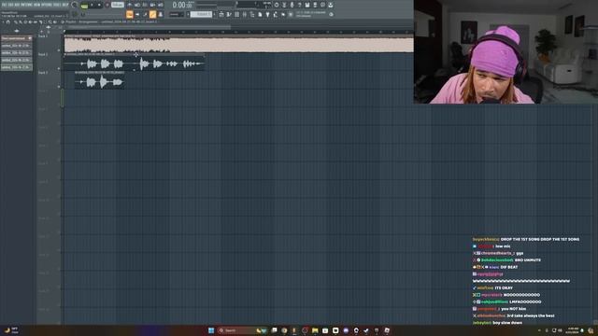Click the round icon left of the top-right toolbar group

pyautogui.click(x=277, y=5)
